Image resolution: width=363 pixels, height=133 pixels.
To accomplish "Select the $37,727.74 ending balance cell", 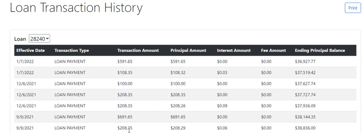I will (x=305, y=95).
